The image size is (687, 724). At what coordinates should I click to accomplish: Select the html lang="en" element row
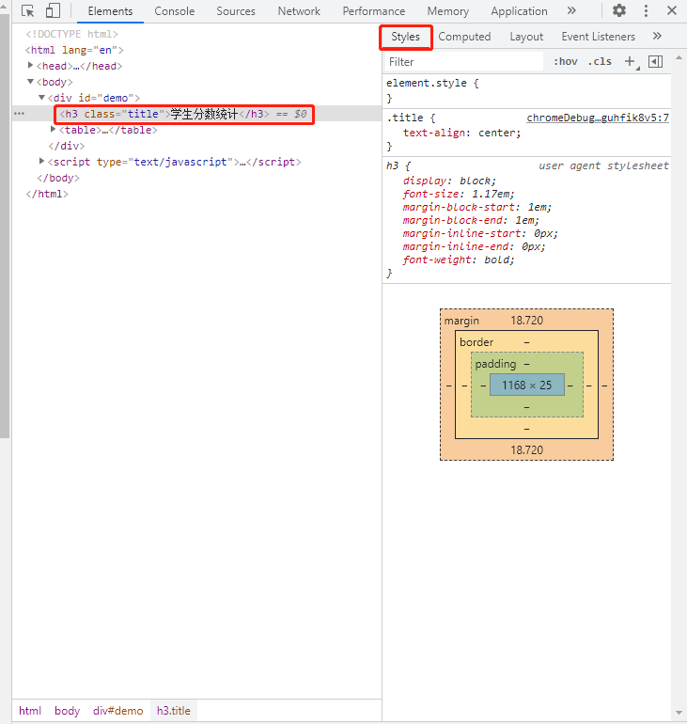click(x=74, y=50)
